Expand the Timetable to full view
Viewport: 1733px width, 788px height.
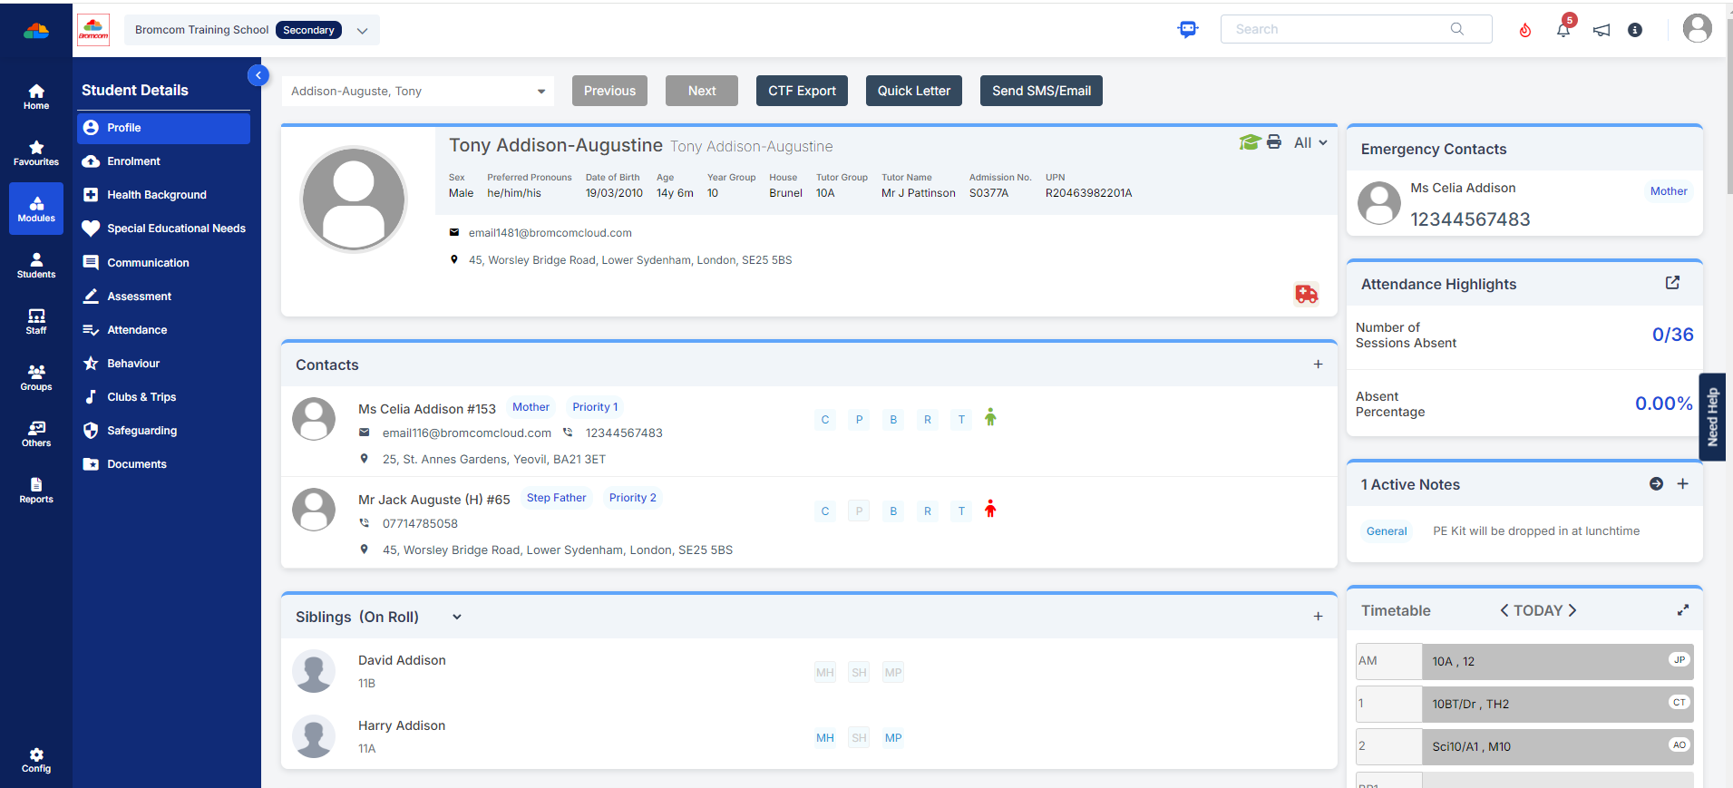(x=1682, y=610)
